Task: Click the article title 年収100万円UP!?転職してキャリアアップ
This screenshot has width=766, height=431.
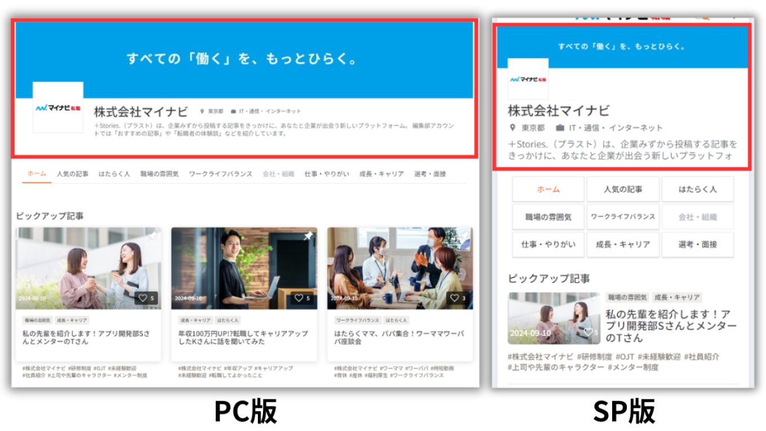Action: click(x=243, y=337)
